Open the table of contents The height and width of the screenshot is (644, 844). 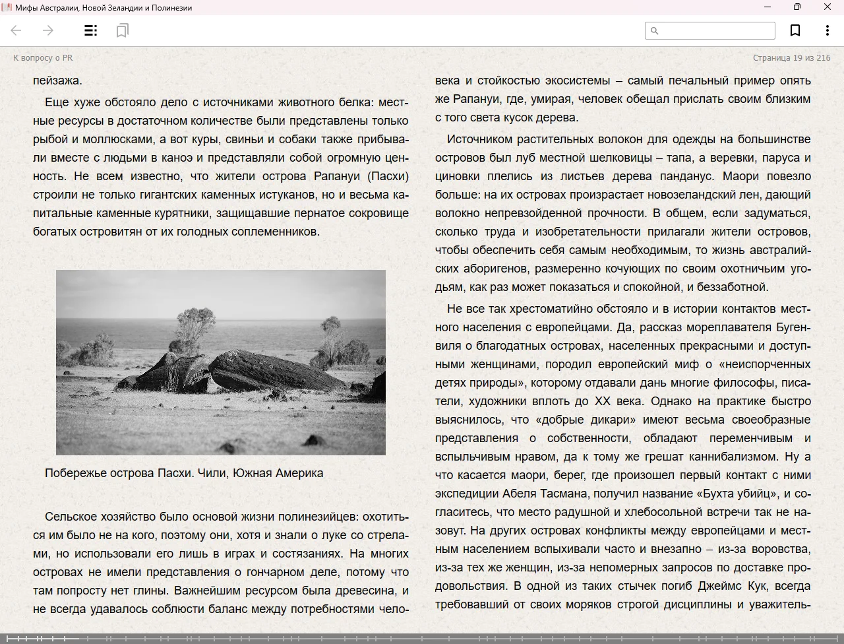pyautogui.click(x=91, y=30)
